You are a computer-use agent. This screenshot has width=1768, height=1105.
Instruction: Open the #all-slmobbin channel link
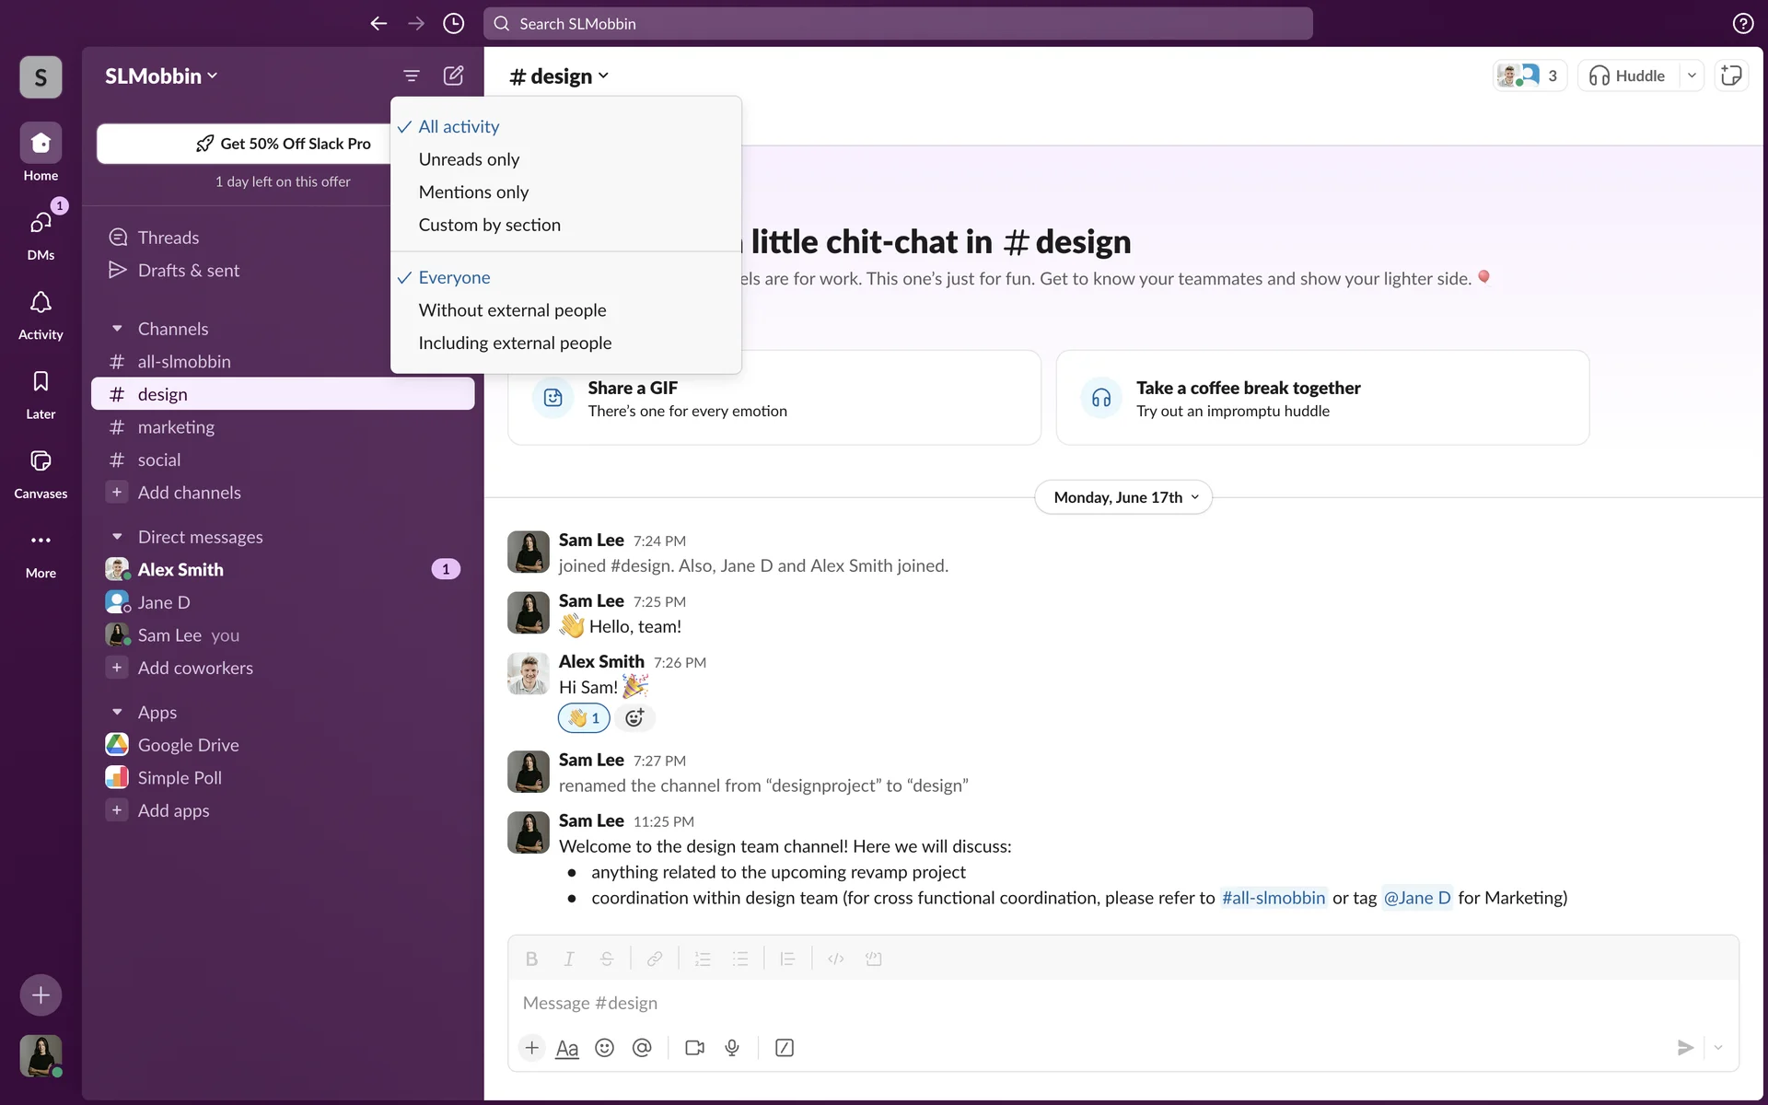pos(1273,898)
